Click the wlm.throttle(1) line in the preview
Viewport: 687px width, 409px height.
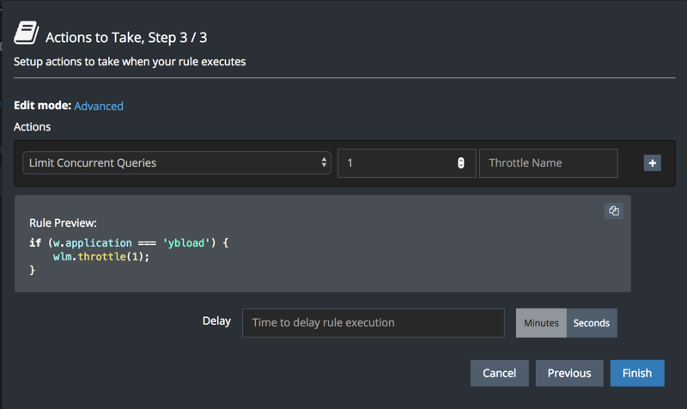101,257
